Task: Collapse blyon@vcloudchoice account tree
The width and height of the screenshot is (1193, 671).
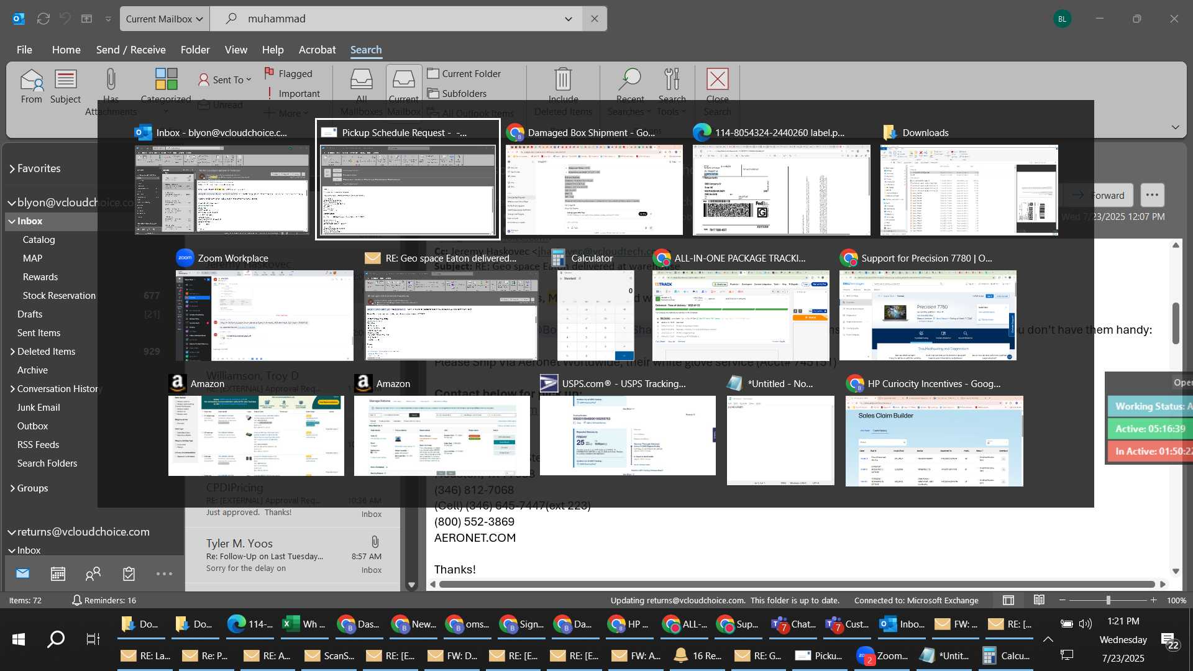Action: [x=11, y=203]
